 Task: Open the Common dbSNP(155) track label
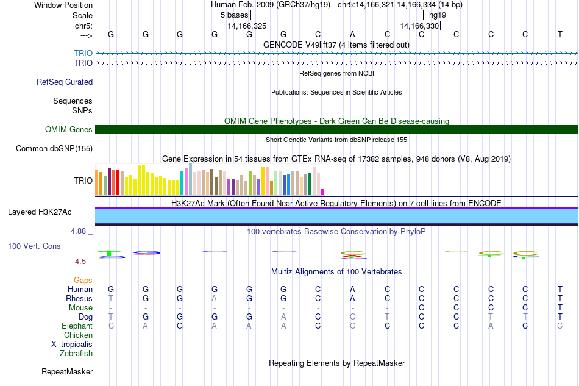click(54, 149)
